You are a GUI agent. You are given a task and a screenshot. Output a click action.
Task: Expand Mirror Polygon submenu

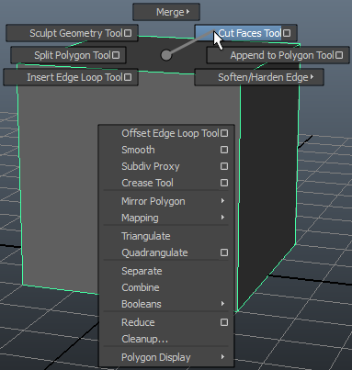[166, 201]
